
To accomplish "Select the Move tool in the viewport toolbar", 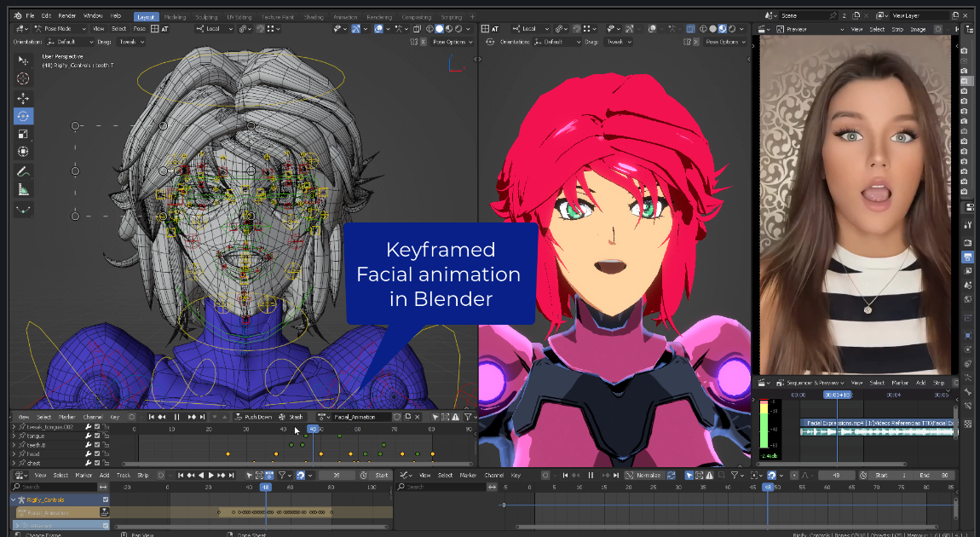I will click(x=23, y=98).
